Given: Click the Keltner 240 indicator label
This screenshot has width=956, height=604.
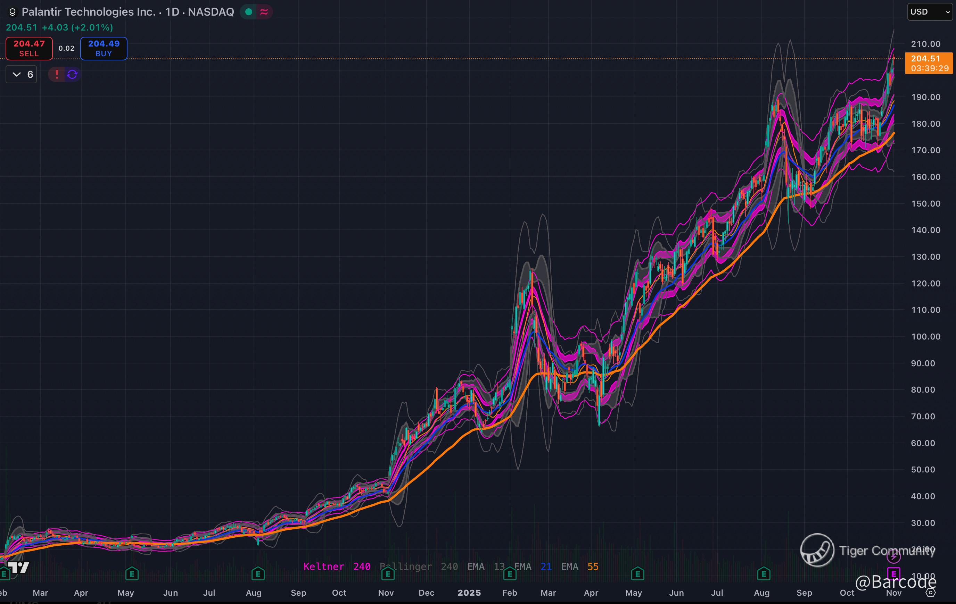Looking at the screenshot, I should click(337, 567).
